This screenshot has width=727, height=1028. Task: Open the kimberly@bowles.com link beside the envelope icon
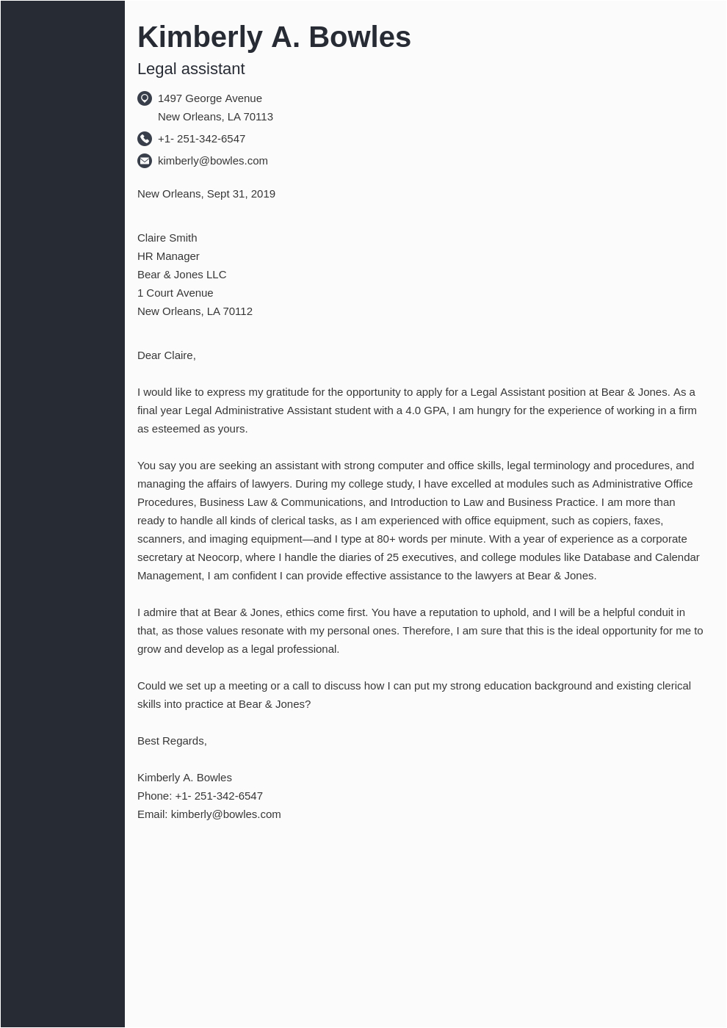tap(212, 161)
